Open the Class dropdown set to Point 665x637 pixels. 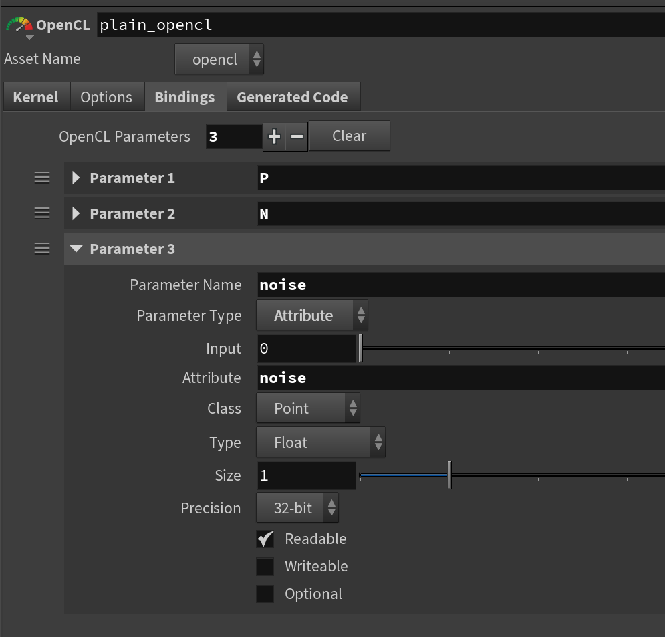pyautogui.click(x=307, y=408)
